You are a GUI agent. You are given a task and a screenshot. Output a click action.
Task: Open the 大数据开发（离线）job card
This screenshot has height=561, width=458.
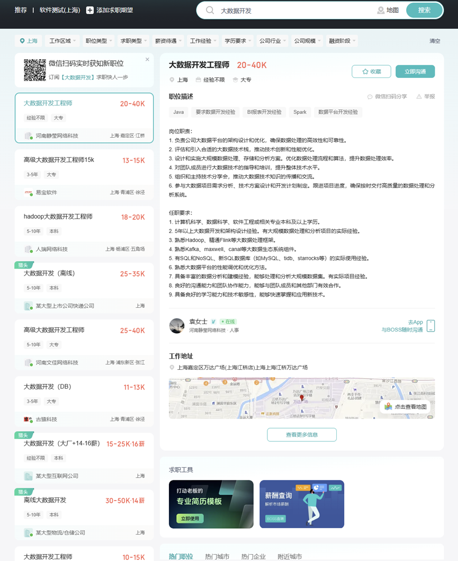84,288
